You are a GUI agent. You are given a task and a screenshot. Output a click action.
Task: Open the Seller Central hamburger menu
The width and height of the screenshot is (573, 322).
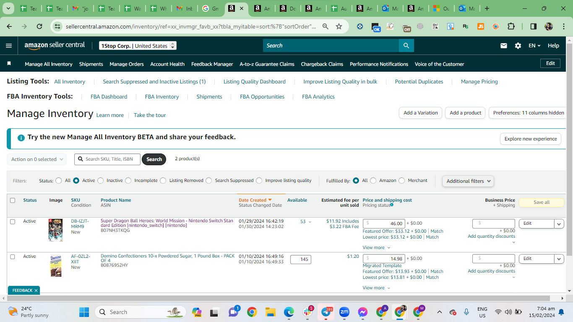point(9,46)
